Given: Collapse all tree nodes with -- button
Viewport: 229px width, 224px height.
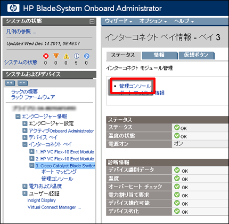Looking at the screenshot, I should 22,83.
